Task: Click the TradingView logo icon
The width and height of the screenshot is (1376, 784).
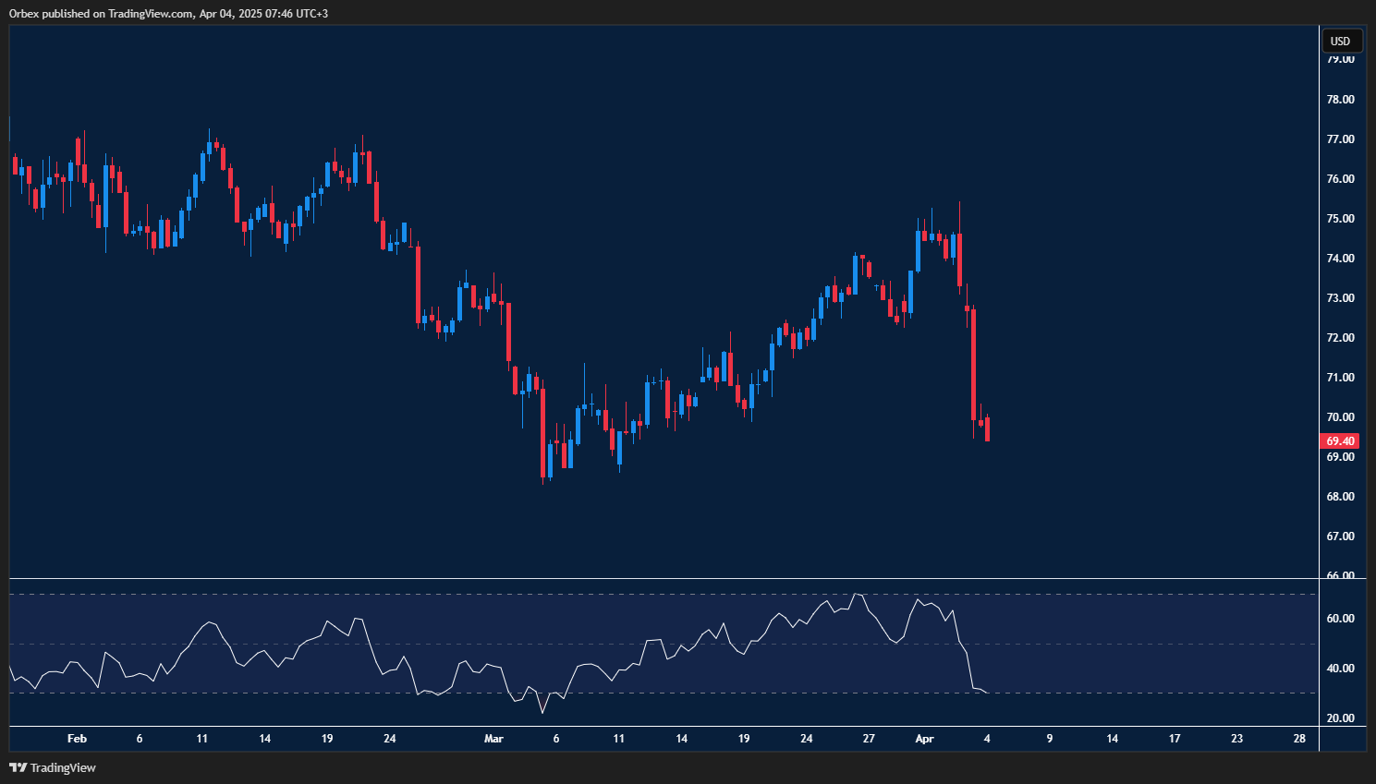Action: [17, 767]
